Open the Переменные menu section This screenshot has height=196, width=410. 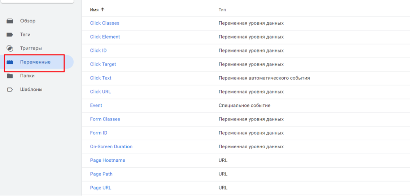coord(35,62)
